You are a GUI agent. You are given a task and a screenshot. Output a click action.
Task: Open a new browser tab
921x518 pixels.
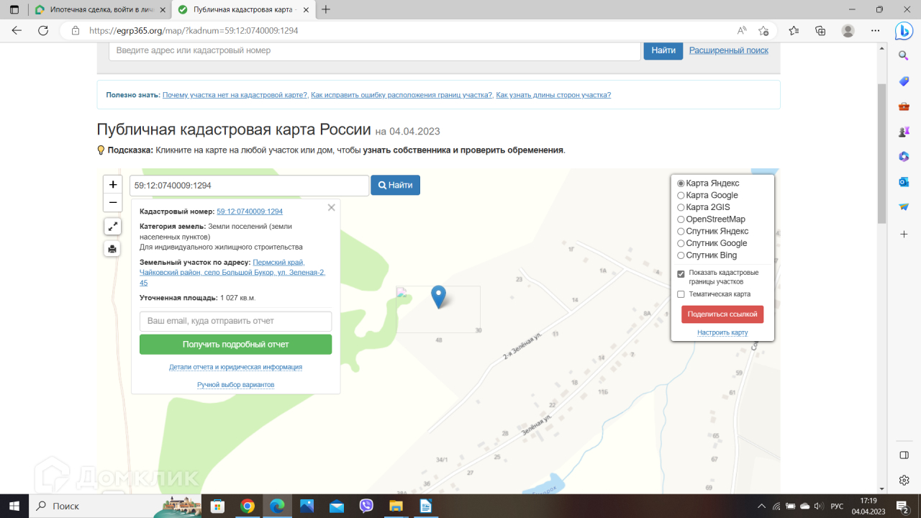pos(326,9)
